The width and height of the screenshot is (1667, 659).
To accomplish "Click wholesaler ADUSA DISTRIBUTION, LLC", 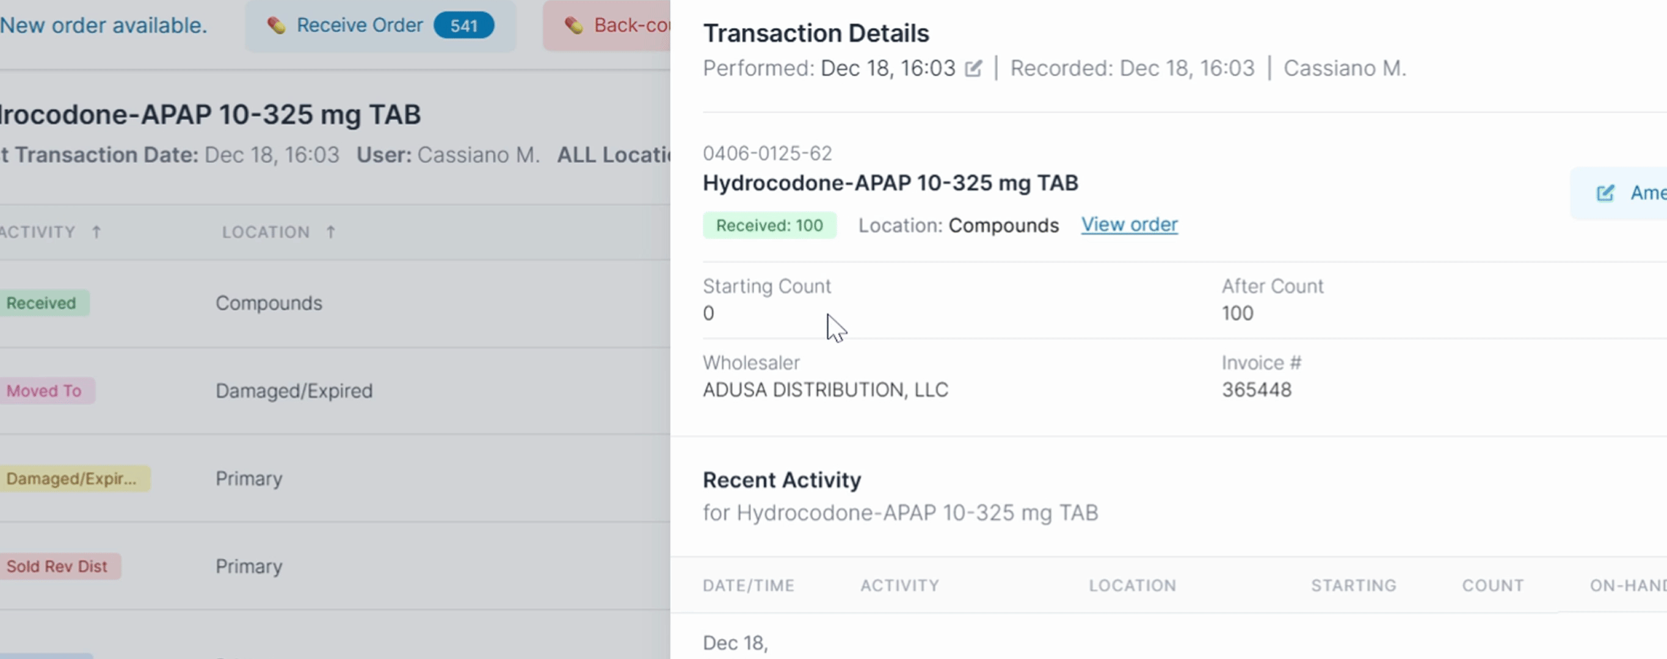I will click(x=826, y=389).
